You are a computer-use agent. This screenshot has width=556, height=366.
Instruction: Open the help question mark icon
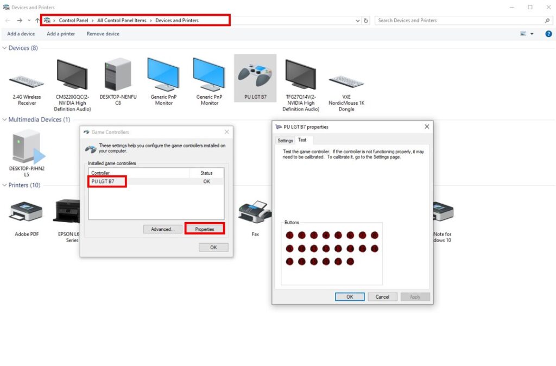click(x=548, y=34)
